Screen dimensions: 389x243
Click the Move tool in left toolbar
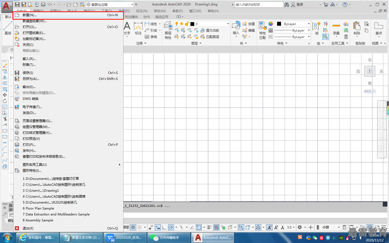click(x=5, y=95)
